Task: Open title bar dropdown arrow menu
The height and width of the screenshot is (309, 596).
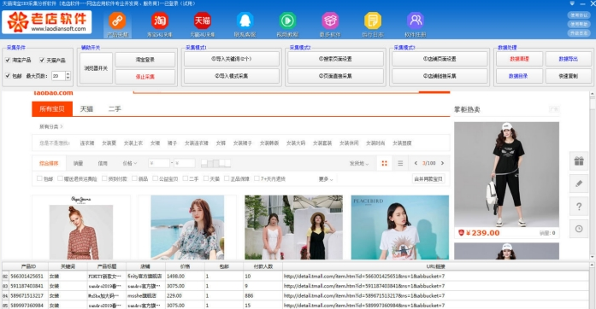Action: (572, 3)
